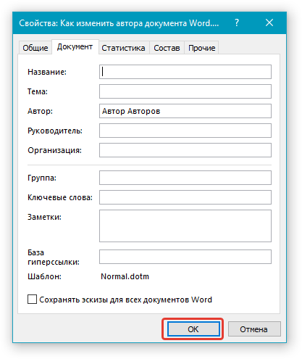Select the Руководитель text box
This screenshot has width=302, height=359.
point(185,131)
